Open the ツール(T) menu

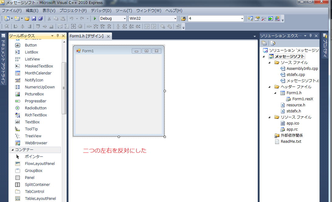point(124,11)
